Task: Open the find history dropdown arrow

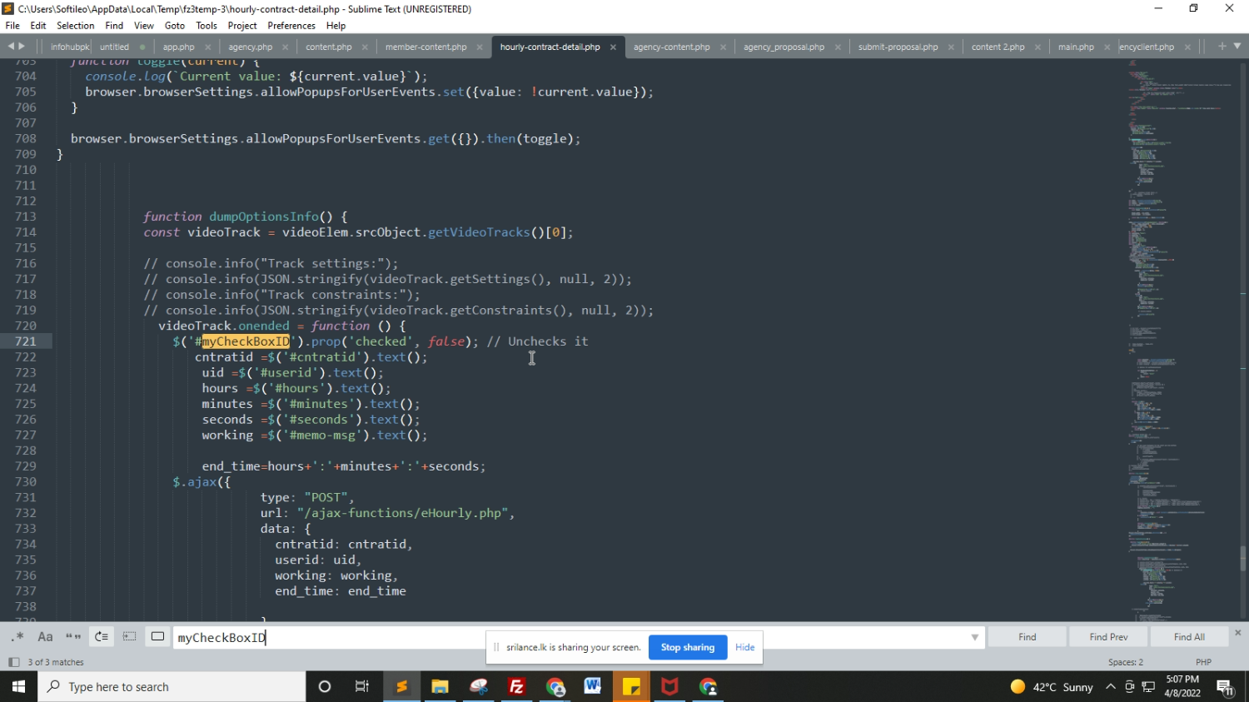Action: 974,637
